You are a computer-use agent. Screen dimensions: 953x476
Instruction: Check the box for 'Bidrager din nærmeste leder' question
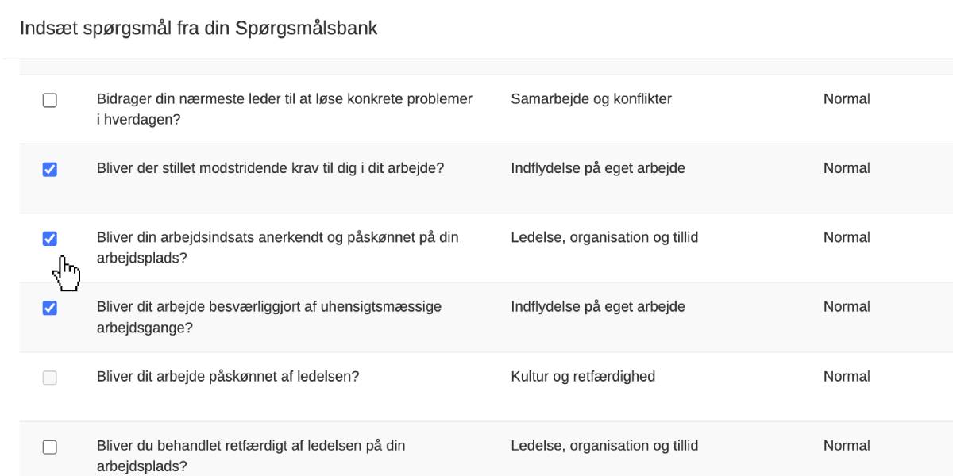[49, 101]
